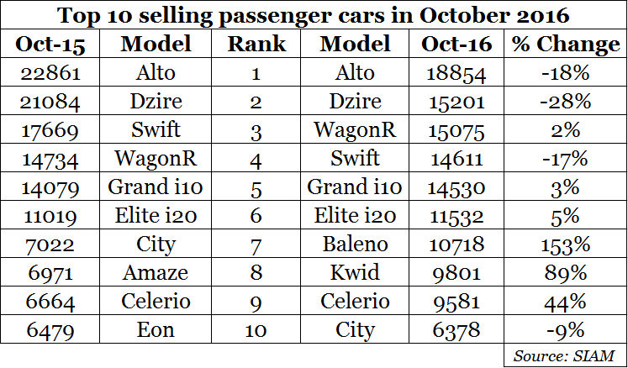Select the Eon model cell

click(156, 330)
